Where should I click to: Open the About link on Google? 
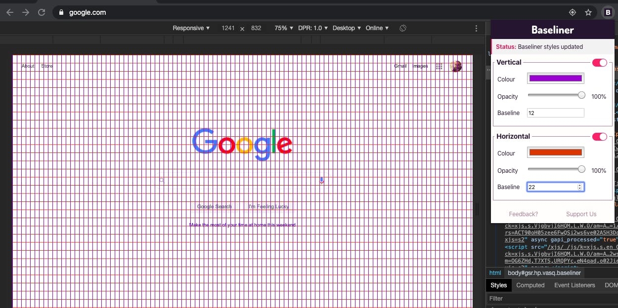tap(28, 66)
